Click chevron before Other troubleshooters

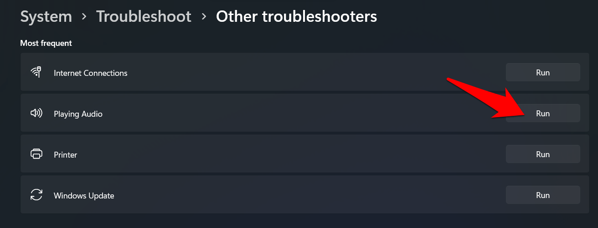(x=204, y=17)
